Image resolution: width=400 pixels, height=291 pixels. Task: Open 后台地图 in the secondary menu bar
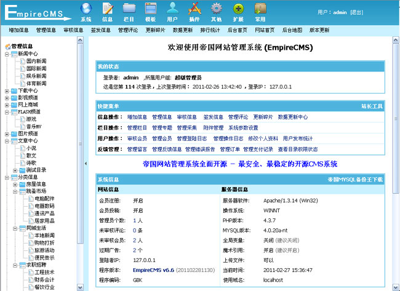point(292,30)
